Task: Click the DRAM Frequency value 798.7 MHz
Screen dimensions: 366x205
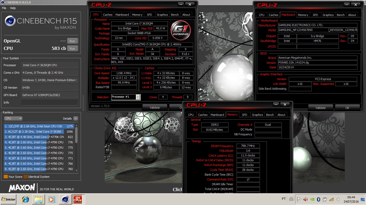Action: 248,146
